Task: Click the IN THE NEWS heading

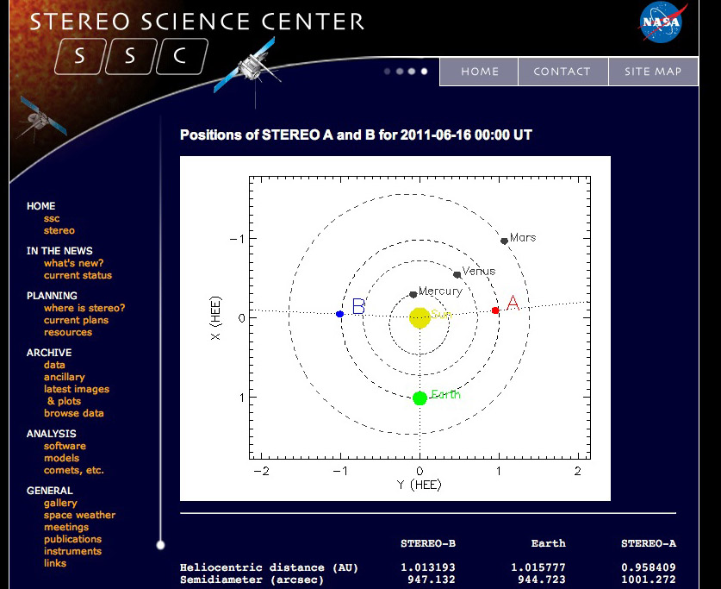Action: 59,251
